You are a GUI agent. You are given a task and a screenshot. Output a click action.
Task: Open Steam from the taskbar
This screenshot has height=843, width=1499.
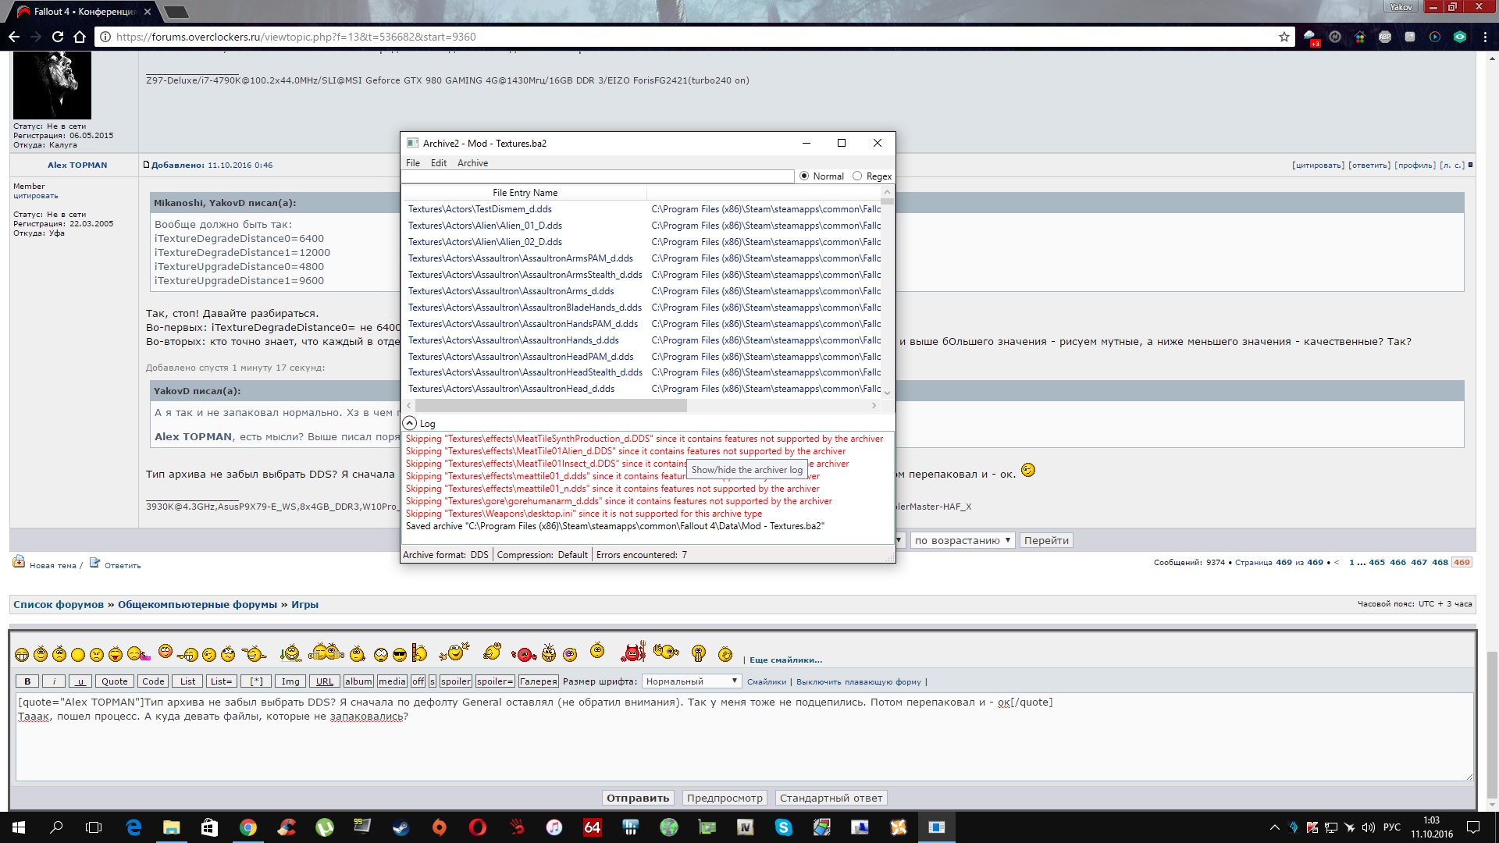[401, 827]
